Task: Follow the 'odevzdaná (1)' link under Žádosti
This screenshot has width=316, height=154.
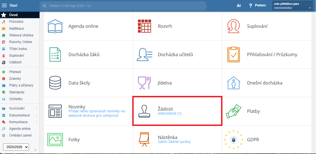Action: (x=170, y=113)
